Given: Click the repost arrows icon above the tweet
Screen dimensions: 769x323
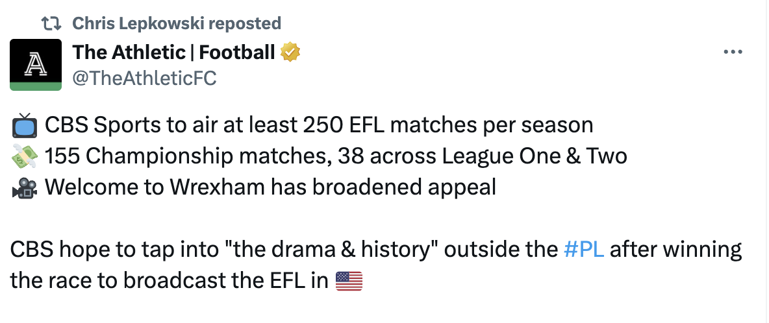Looking at the screenshot, I should point(51,23).
